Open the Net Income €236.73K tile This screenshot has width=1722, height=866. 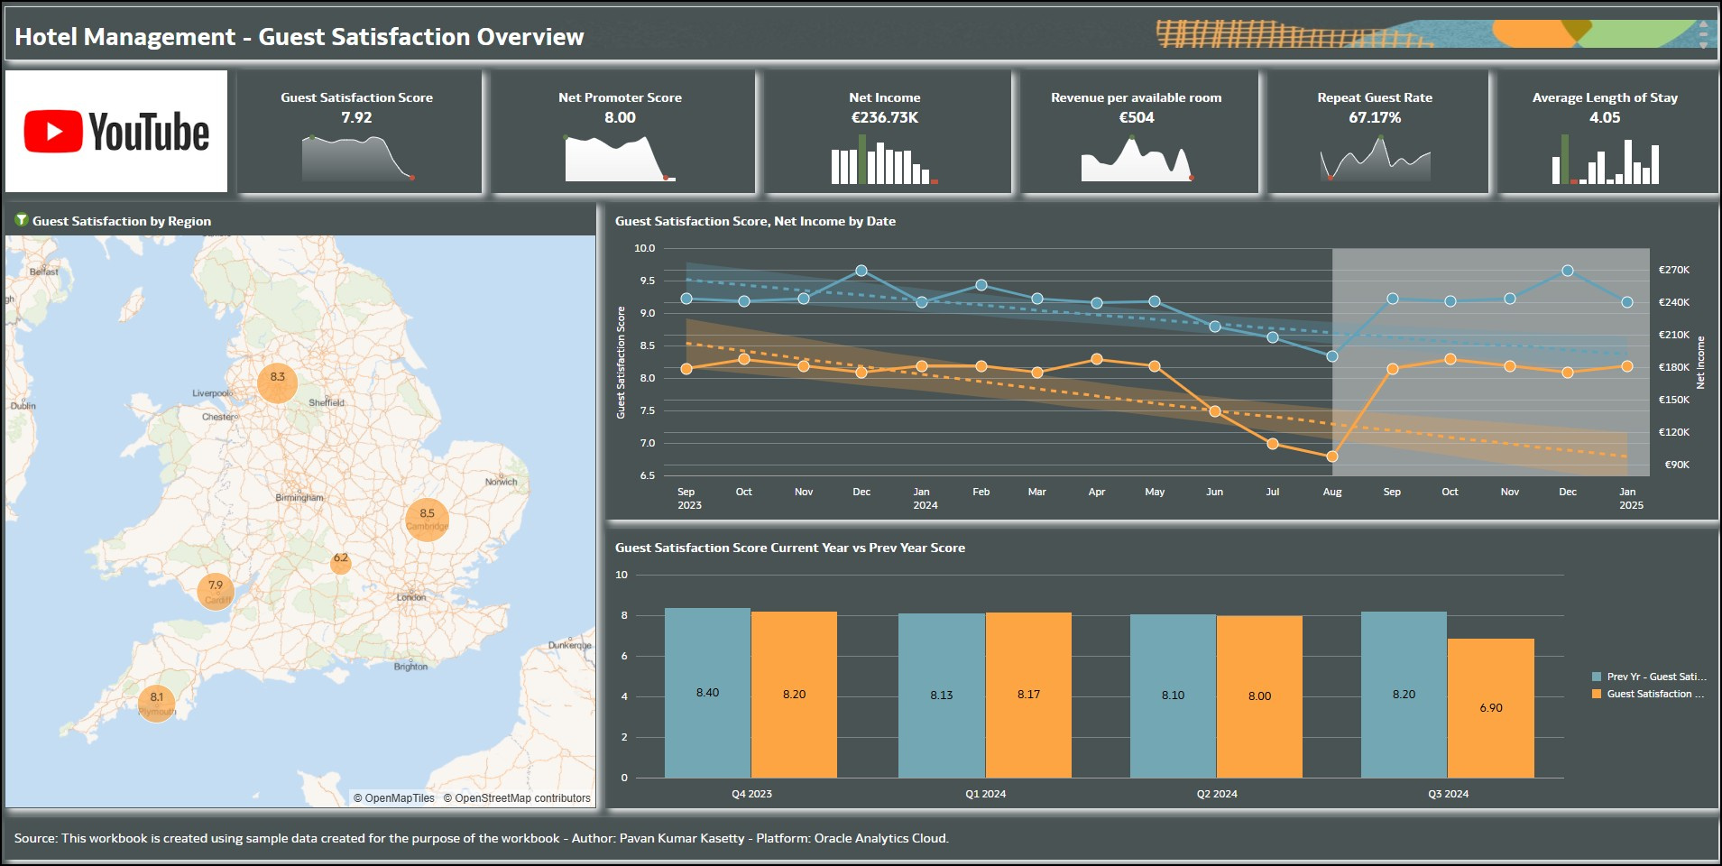tap(888, 132)
